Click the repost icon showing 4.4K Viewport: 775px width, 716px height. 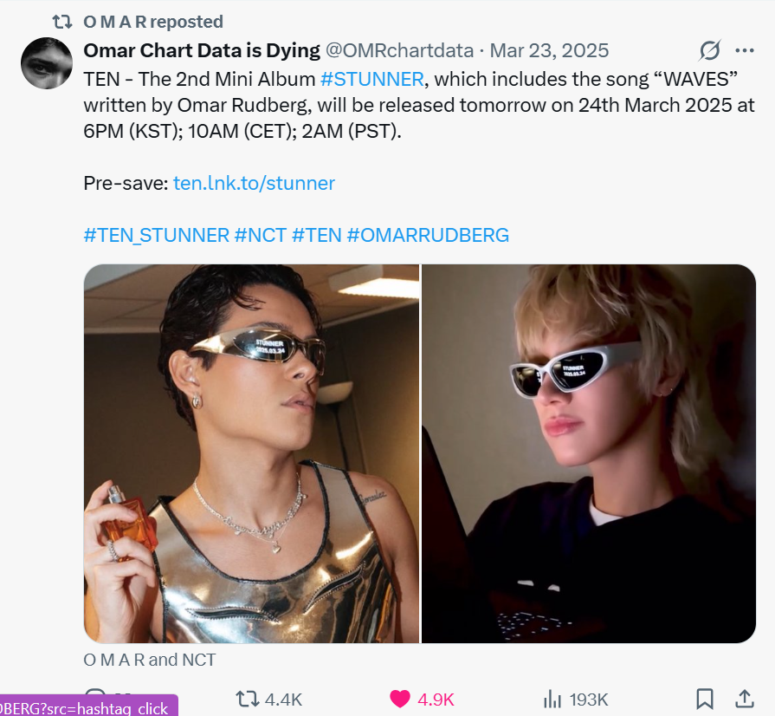click(249, 699)
